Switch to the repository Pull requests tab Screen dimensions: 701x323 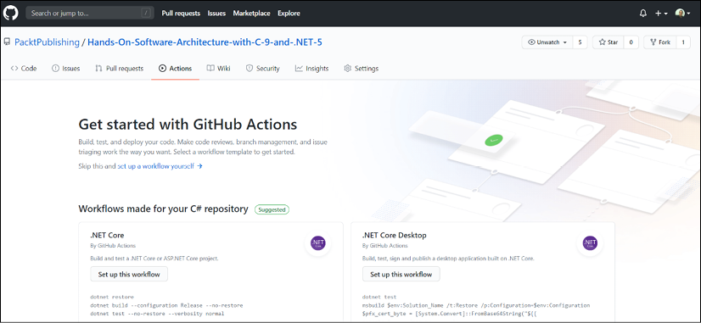point(120,69)
